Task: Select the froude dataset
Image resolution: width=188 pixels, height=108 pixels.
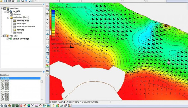Action: (19, 33)
